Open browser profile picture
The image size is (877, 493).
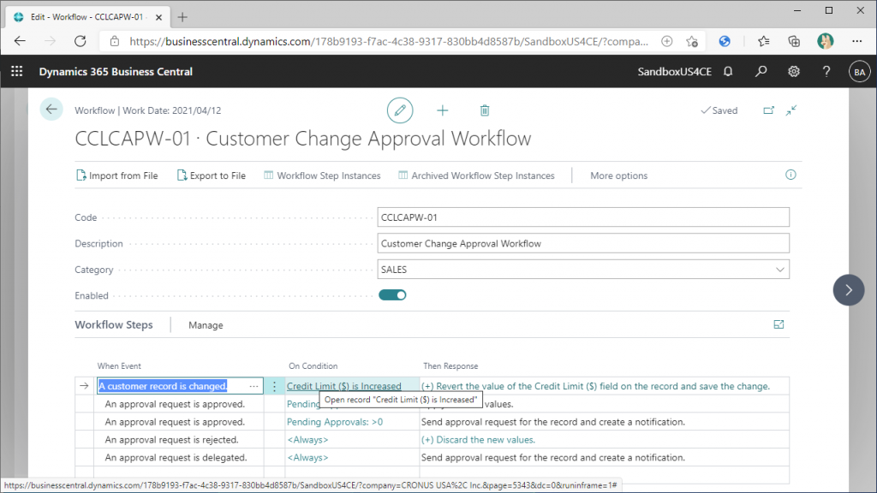[825, 41]
